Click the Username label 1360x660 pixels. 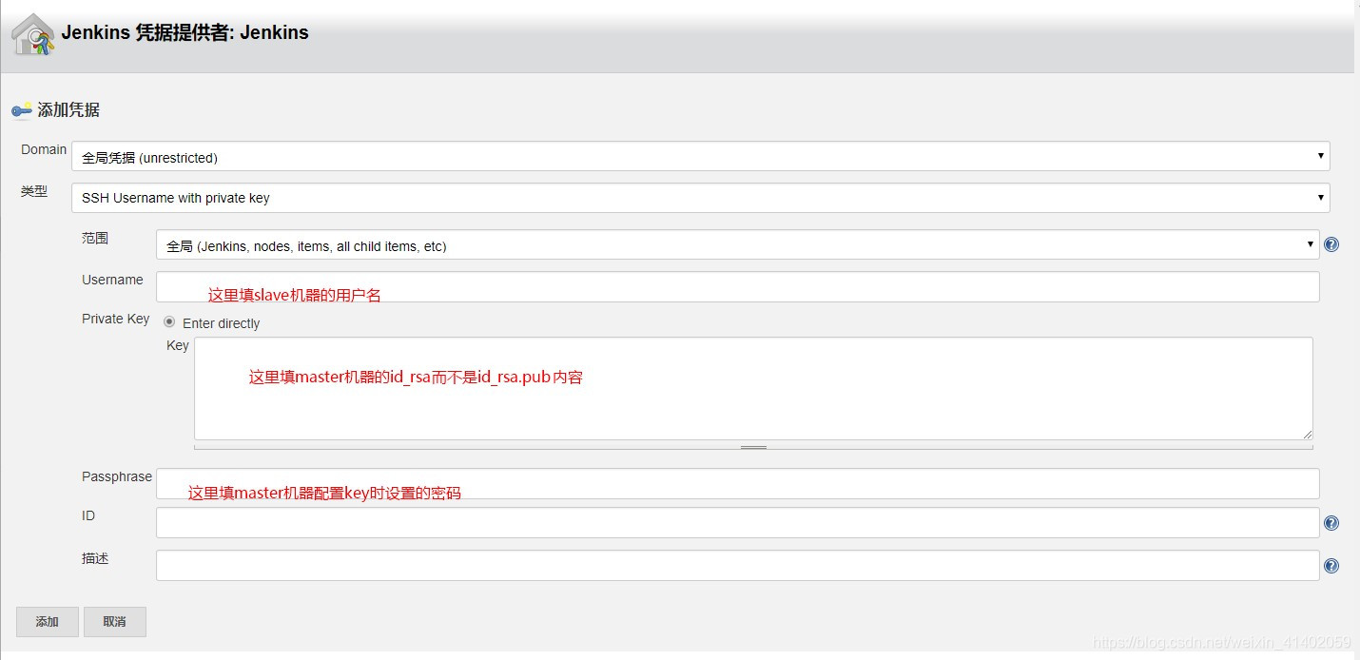pos(112,280)
